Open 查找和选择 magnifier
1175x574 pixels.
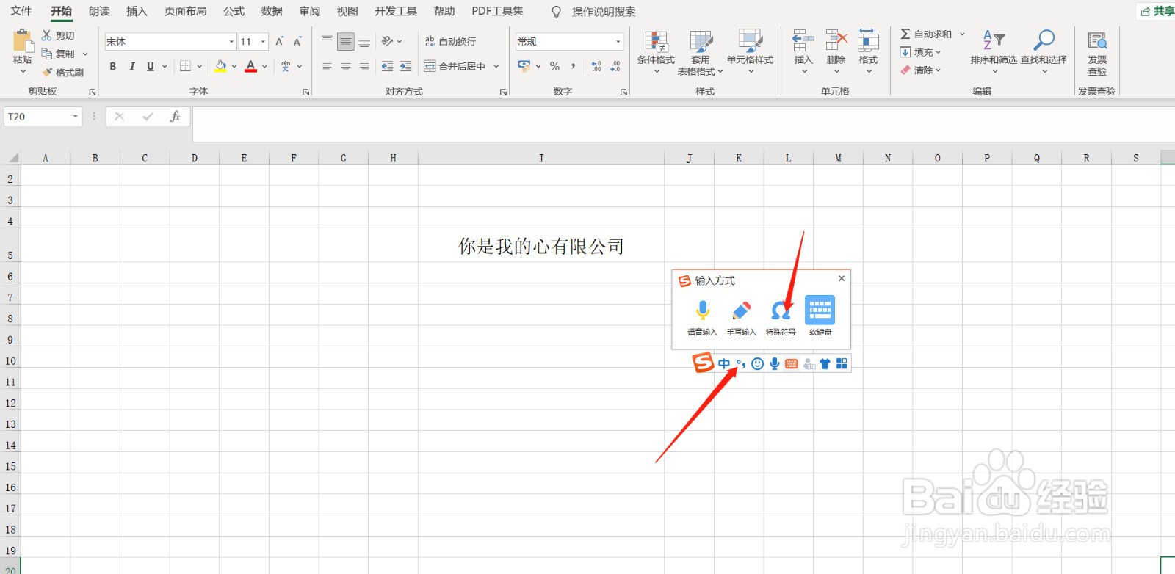tap(1044, 51)
